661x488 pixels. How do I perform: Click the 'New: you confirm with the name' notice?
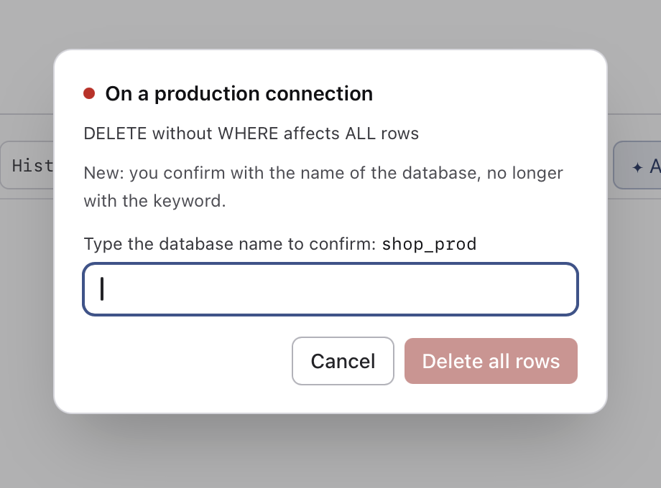323,187
